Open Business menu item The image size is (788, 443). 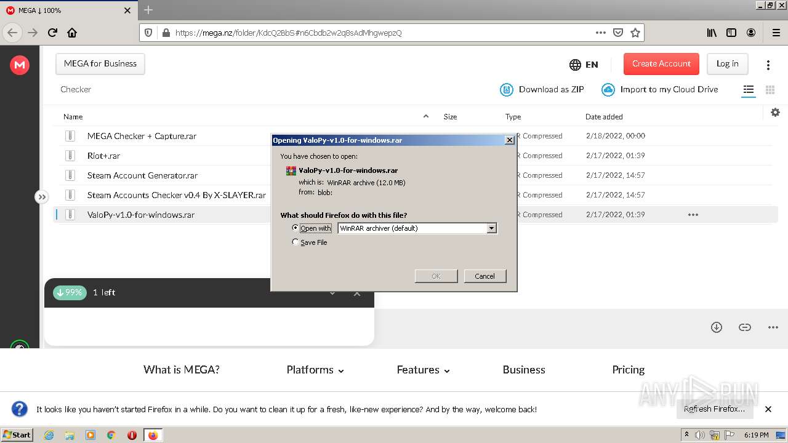(x=524, y=370)
